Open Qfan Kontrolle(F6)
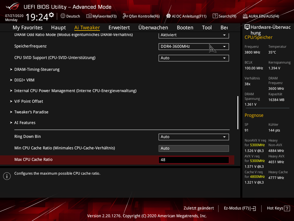The height and width of the screenshot is (221, 294). point(141,16)
